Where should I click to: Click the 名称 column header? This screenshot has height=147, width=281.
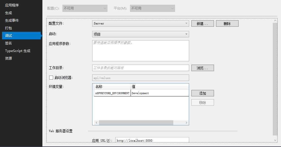(112, 87)
